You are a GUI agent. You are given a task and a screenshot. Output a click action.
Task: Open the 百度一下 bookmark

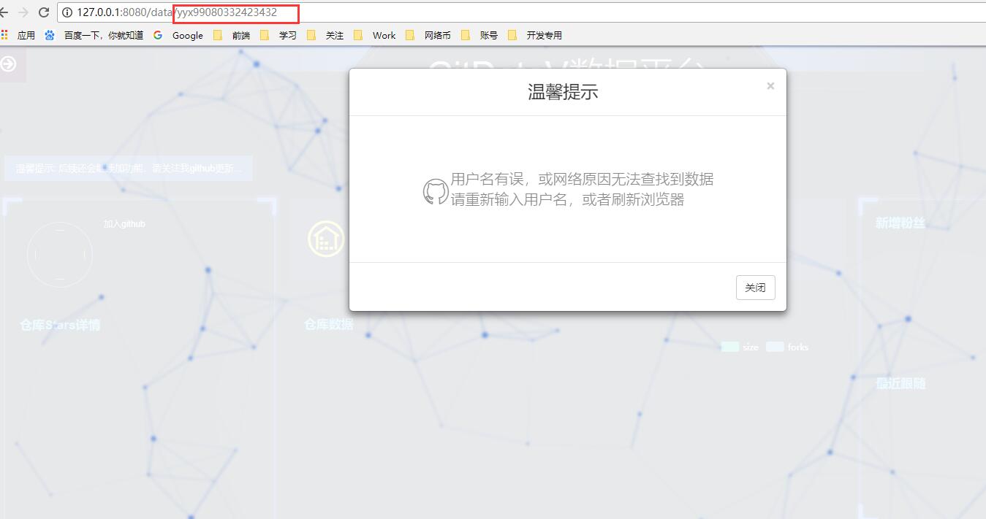[x=94, y=35]
